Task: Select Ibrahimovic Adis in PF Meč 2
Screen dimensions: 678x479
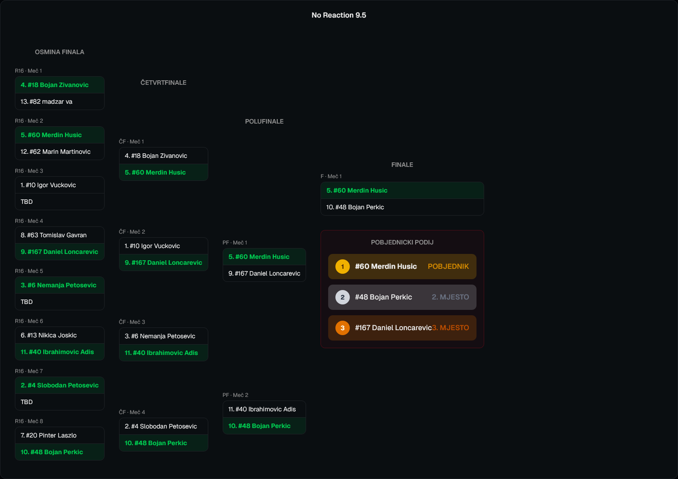Action: click(x=262, y=409)
